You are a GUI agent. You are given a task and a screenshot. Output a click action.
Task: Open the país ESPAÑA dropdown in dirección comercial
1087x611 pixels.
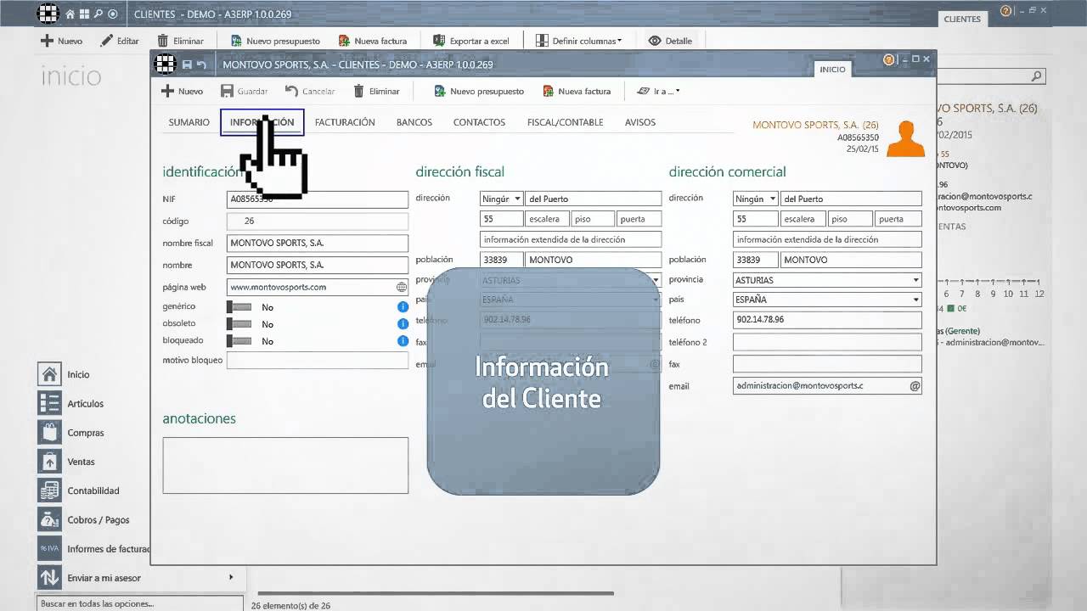click(827, 300)
